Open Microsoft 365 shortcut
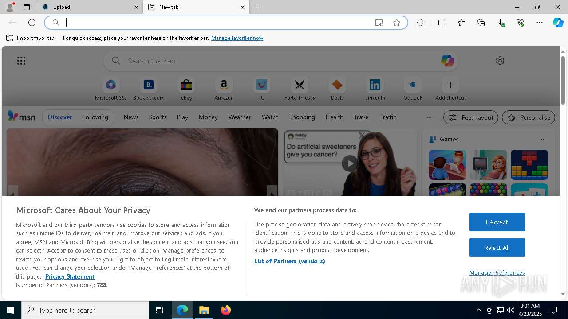The height and width of the screenshot is (319, 568). [111, 89]
